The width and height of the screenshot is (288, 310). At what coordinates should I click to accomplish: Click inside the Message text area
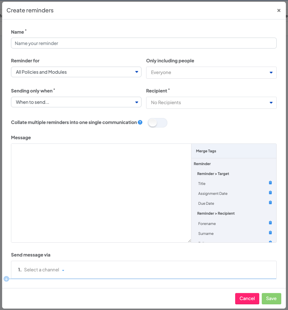[101, 193]
